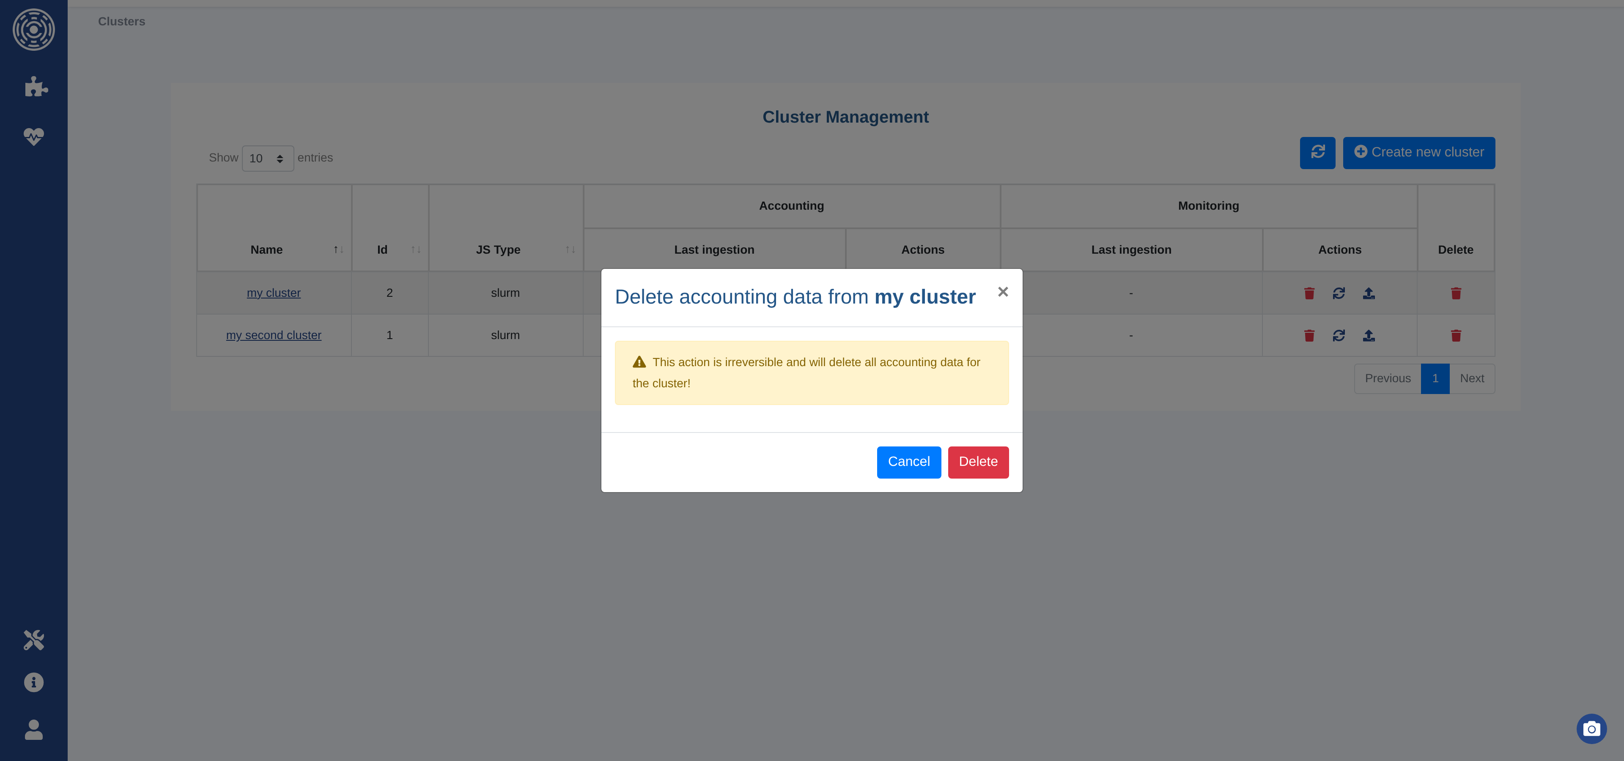
Task: Go to the Next pagination page
Action: click(1471, 379)
